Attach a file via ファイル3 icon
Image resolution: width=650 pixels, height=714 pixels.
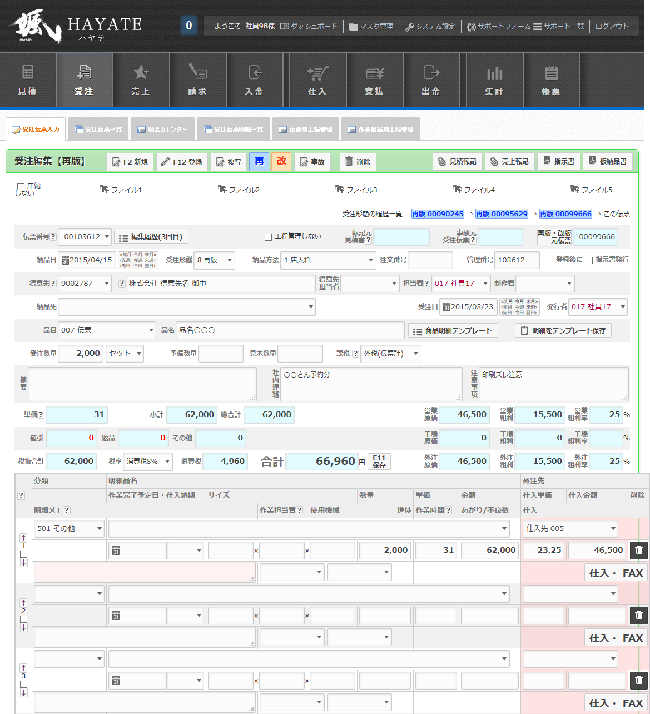coord(340,190)
